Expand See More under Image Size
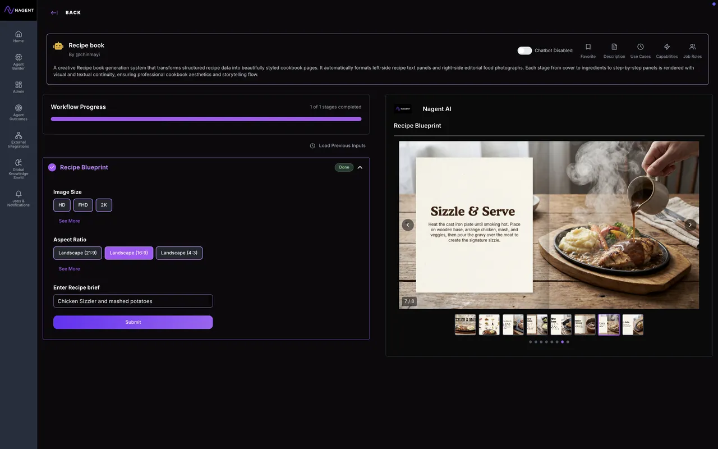 (x=69, y=221)
